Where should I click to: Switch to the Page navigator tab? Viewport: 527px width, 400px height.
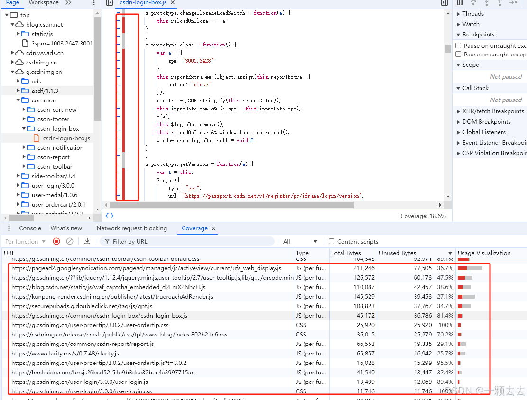click(12, 3)
